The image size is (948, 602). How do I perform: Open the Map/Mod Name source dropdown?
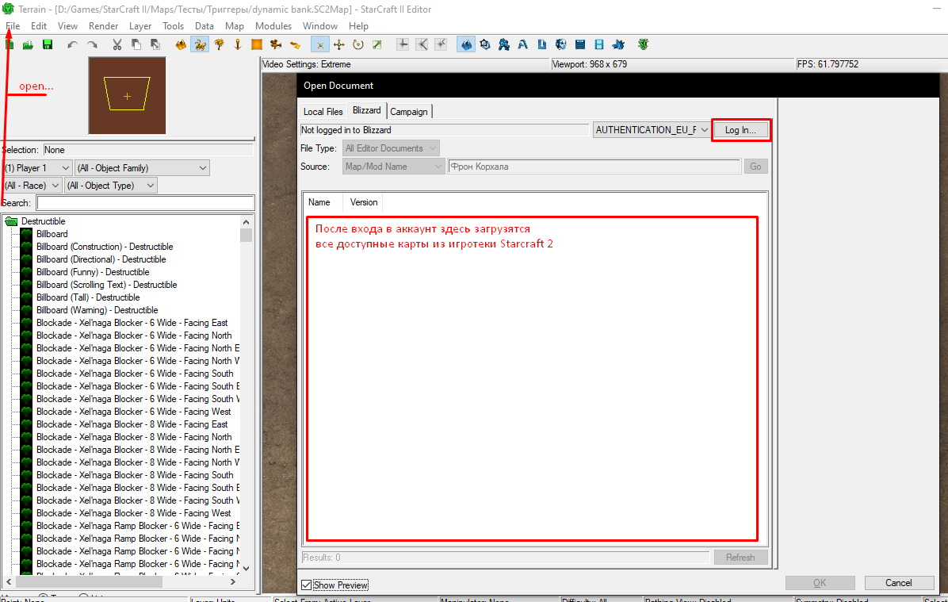pyautogui.click(x=394, y=167)
